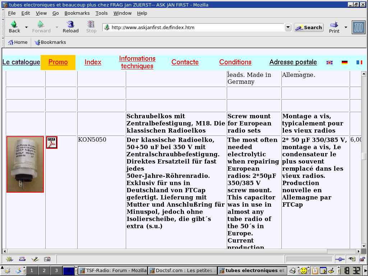368x276 pixels.
Task: Open the Window menu
Action: point(122,13)
